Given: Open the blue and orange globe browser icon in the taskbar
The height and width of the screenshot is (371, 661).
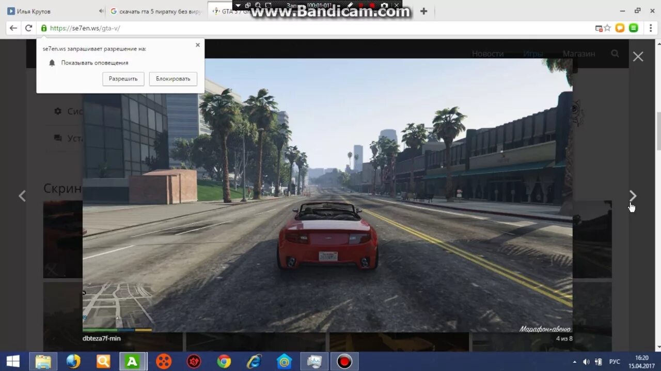Looking at the screenshot, I should [x=73, y=361].
